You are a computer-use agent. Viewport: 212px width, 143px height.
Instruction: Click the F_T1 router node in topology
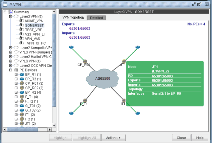point(85,100)
